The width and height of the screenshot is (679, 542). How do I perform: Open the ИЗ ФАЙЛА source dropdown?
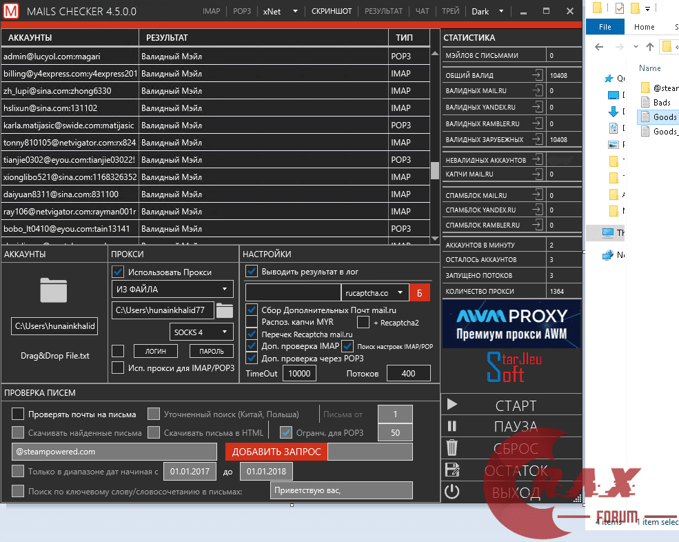172,289
